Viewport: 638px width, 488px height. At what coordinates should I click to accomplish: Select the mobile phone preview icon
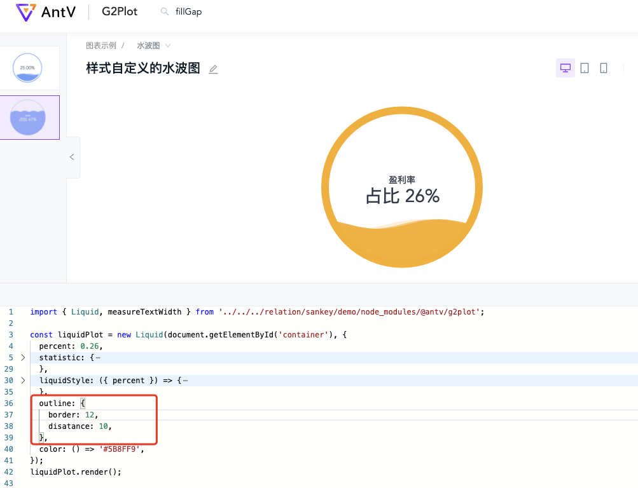[x=603, y=67]
